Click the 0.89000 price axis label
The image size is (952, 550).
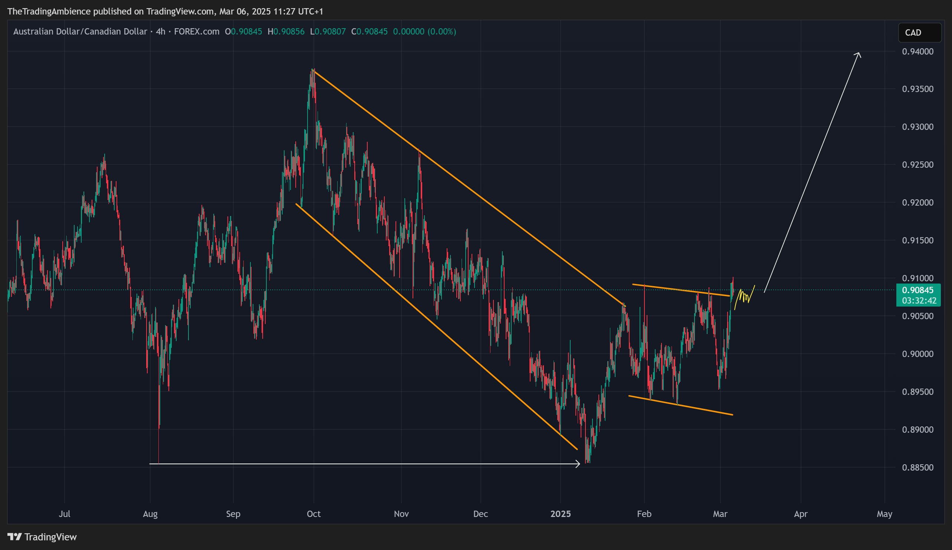pos(918,429)
